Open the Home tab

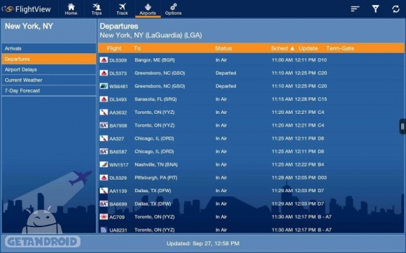click(x=71, y=9)
